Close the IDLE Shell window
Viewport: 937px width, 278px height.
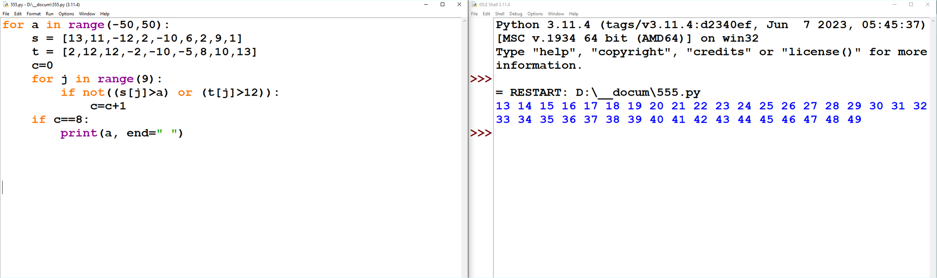click(927, 4)
